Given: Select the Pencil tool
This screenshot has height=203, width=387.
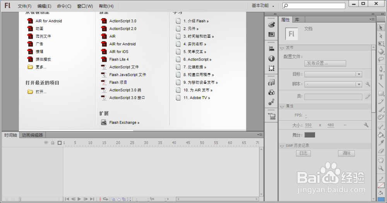Looking at the screenshot, I should point(381,101).
